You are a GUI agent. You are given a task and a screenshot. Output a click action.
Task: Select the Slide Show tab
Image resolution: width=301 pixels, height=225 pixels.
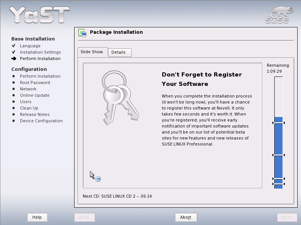pyautogui.click(x=93, y=52)
